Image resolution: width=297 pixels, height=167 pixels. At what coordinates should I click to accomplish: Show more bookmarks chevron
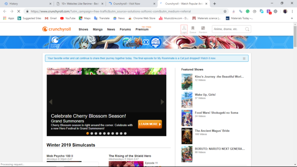point(292,18)
